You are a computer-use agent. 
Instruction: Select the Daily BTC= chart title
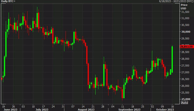(x=8, y=1)
